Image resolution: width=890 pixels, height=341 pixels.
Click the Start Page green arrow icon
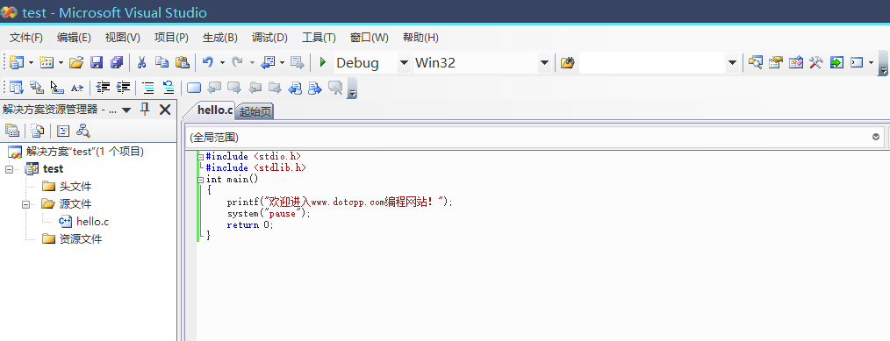point(836,62)
